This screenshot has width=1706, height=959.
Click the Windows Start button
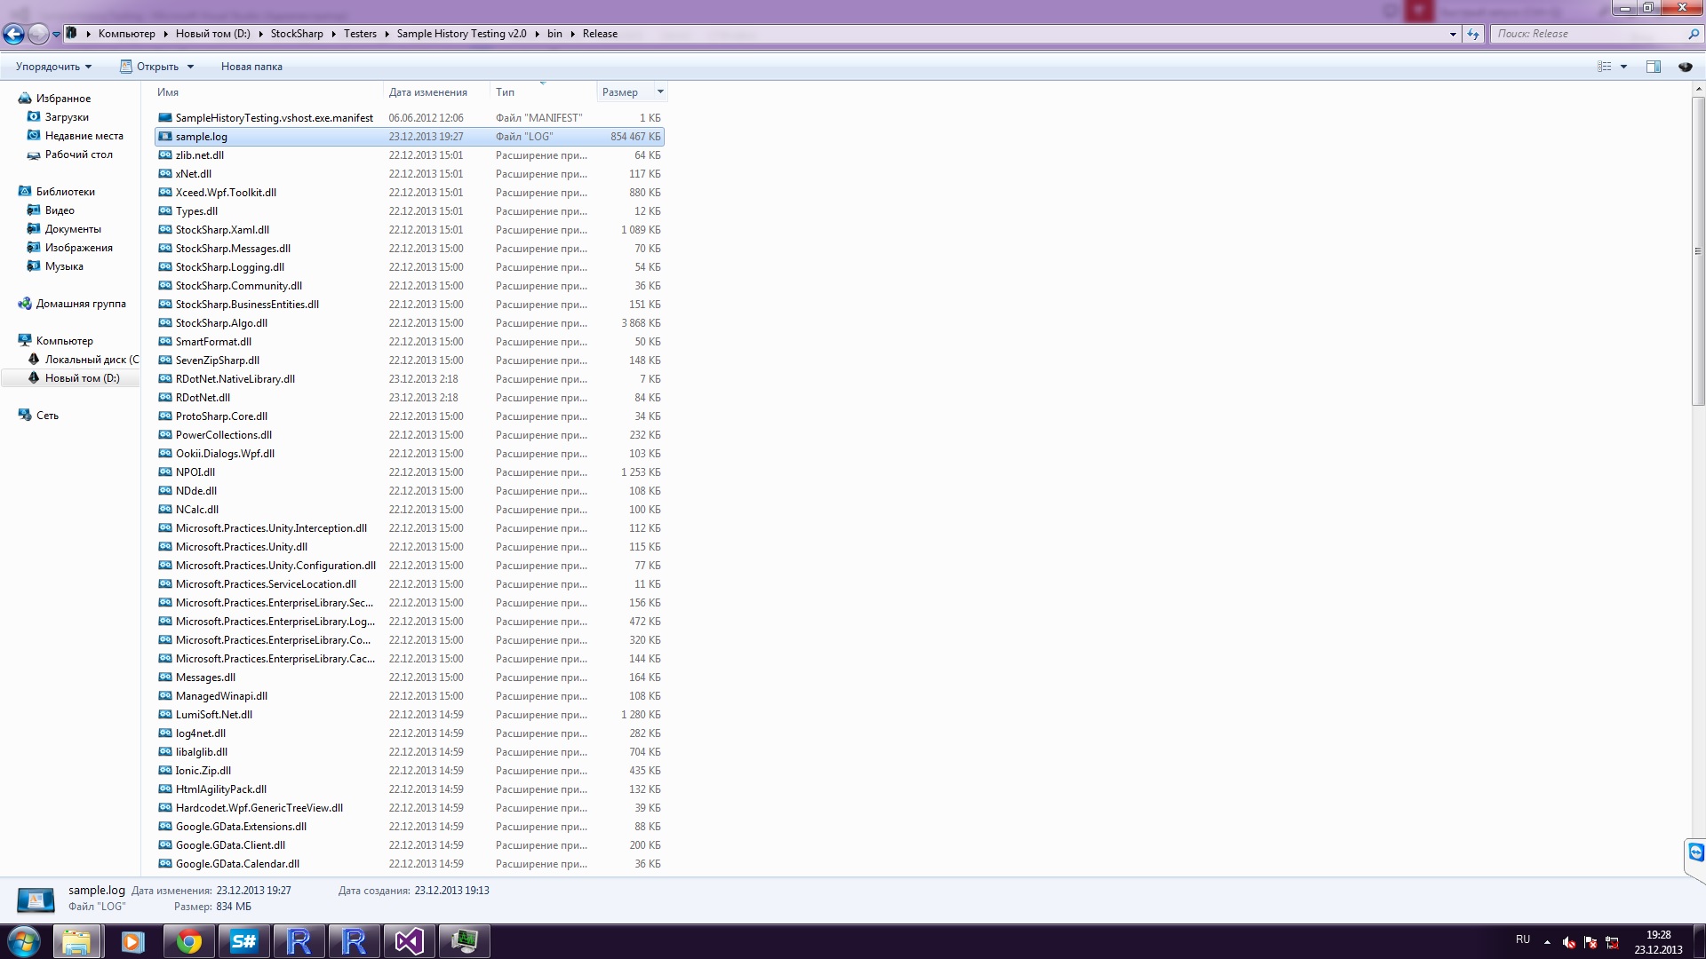click(24, 941)
